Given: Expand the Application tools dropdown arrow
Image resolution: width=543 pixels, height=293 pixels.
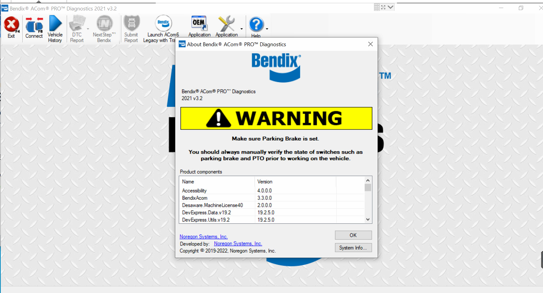Looking at the screenshot, I should [x=241, y=29].
